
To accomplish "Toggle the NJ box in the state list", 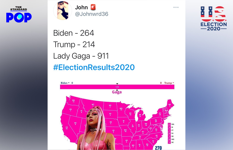I will point(169,133).
